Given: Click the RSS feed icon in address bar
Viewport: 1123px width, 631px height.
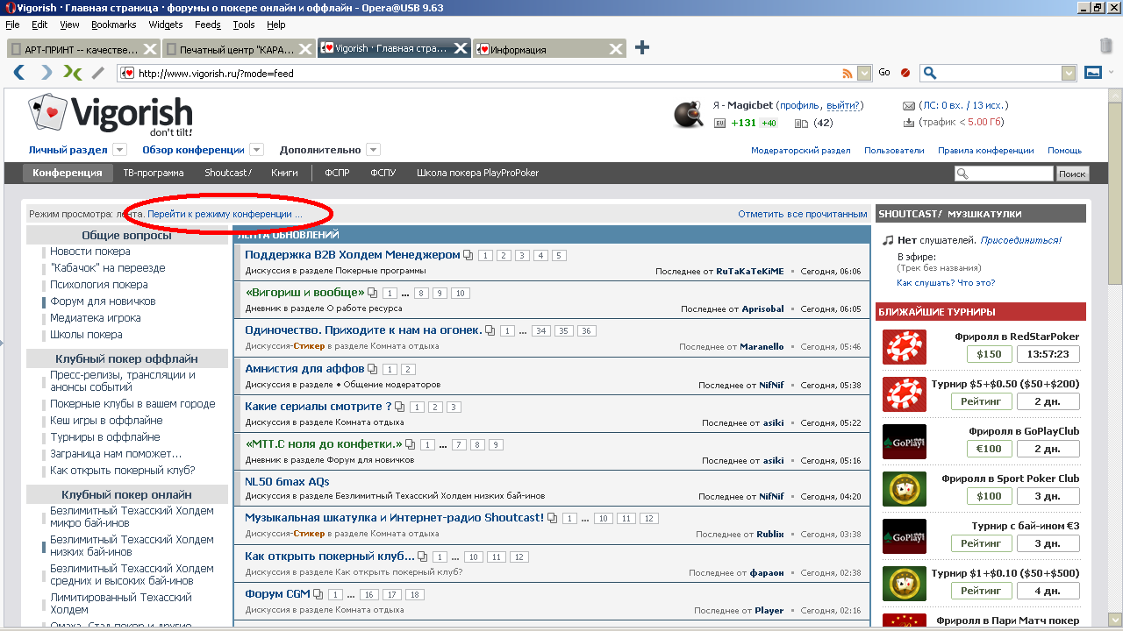Looking at the screenshot, I should pyautogui.click(x=847, y=74).
